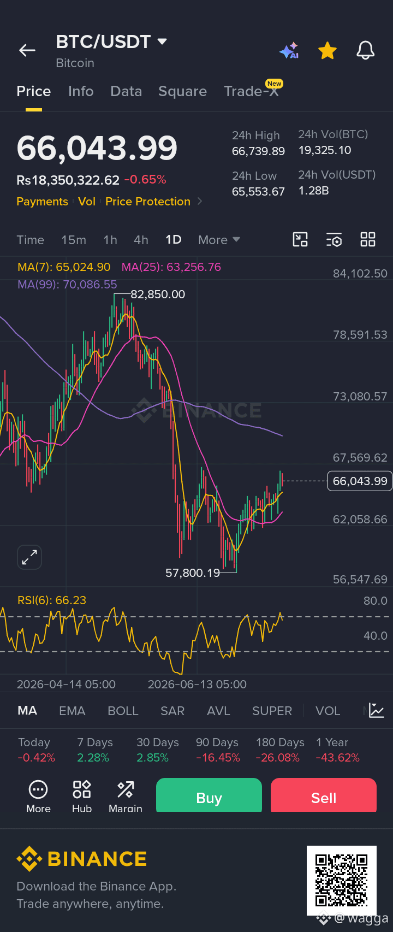Select the VOL indicator
The width and height of the screenshot is (393, 932).
327,711
